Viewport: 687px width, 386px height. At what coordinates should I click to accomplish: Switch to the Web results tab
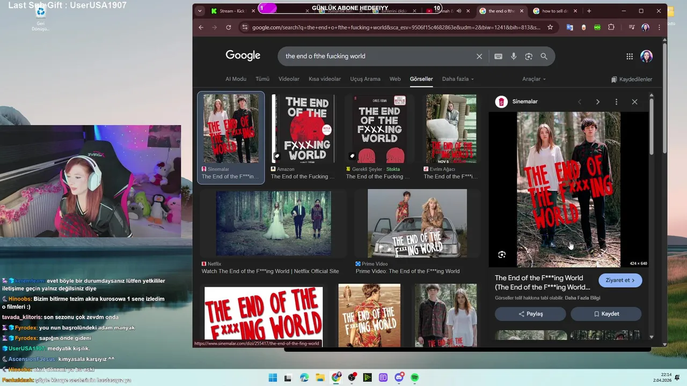(x=395, y=79)
